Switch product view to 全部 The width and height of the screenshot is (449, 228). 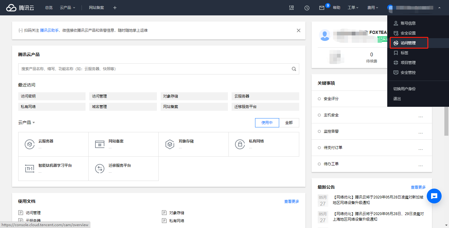[x=289, y=122]
